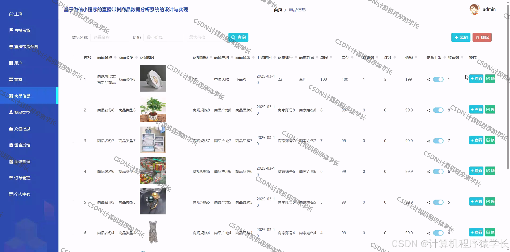Sort by the 库存 column arrows
This screenshot has width=510, height=252.
(x=352, y=57)
